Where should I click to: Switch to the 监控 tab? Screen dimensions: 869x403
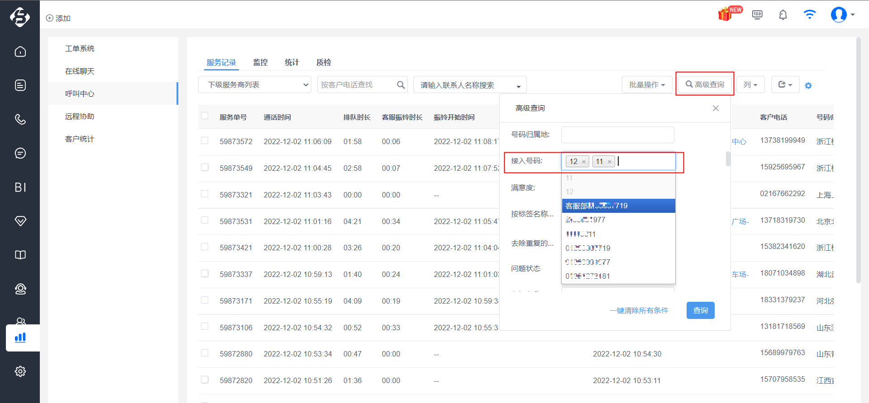pos(260,62)
